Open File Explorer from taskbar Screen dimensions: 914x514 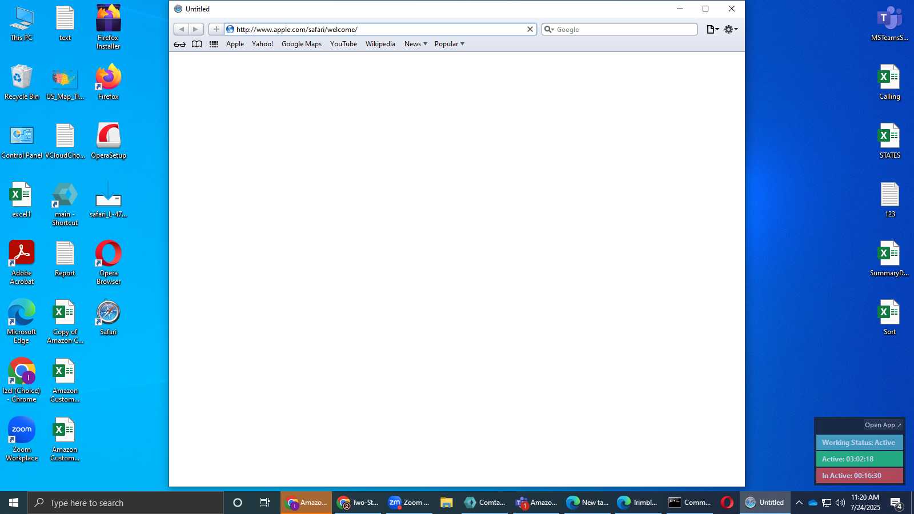(447, 503)
